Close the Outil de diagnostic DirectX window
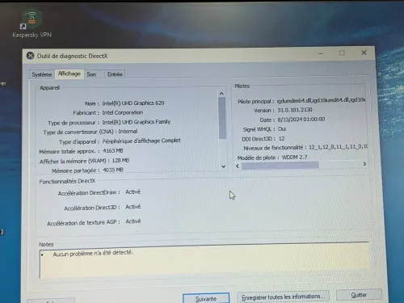 (x=364, y=53)
